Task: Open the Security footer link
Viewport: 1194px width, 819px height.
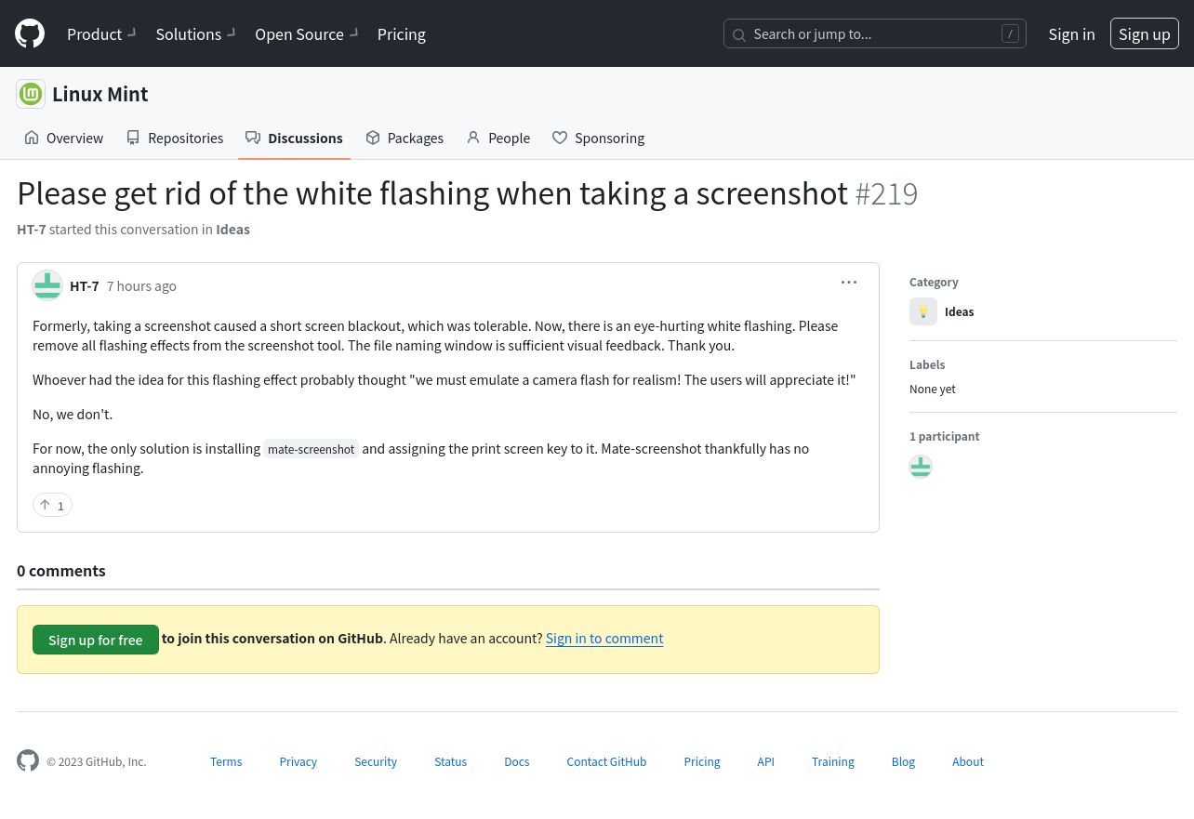Action: [376, 761]
